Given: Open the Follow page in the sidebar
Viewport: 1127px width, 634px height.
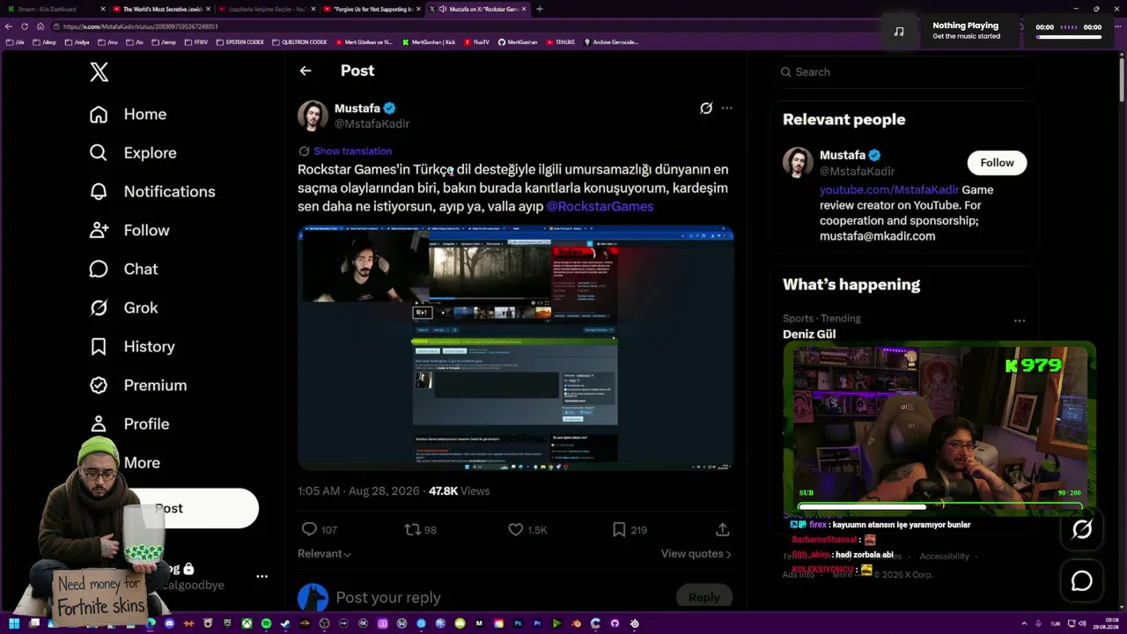Looking at the screenshot, I should [x=129, y=231].
